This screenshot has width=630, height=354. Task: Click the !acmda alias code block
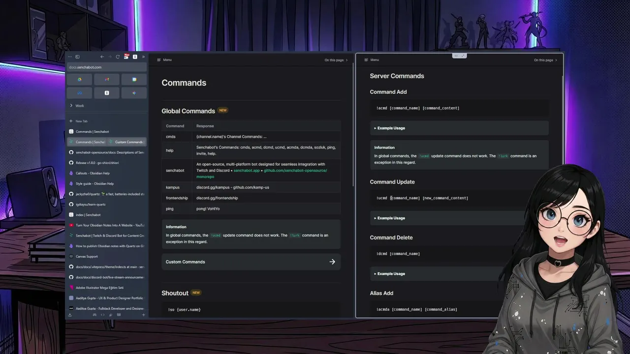coord(459,309)
